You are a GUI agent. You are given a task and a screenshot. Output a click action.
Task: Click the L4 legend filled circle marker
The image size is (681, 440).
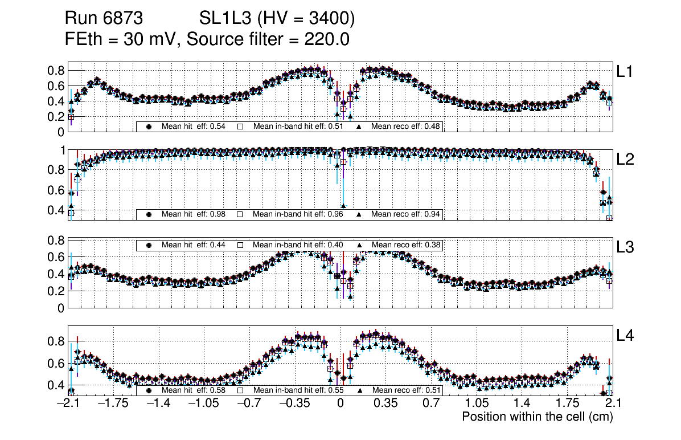(149, 391)
